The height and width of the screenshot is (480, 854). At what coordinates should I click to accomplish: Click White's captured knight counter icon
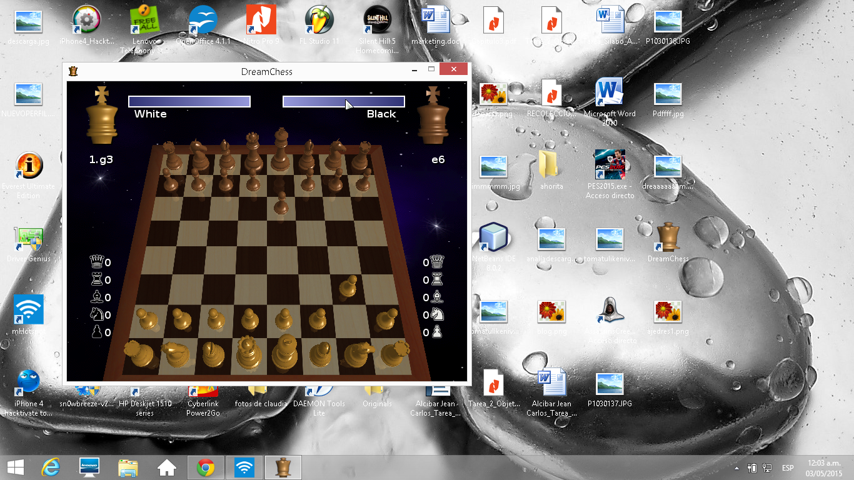[97, 314]
